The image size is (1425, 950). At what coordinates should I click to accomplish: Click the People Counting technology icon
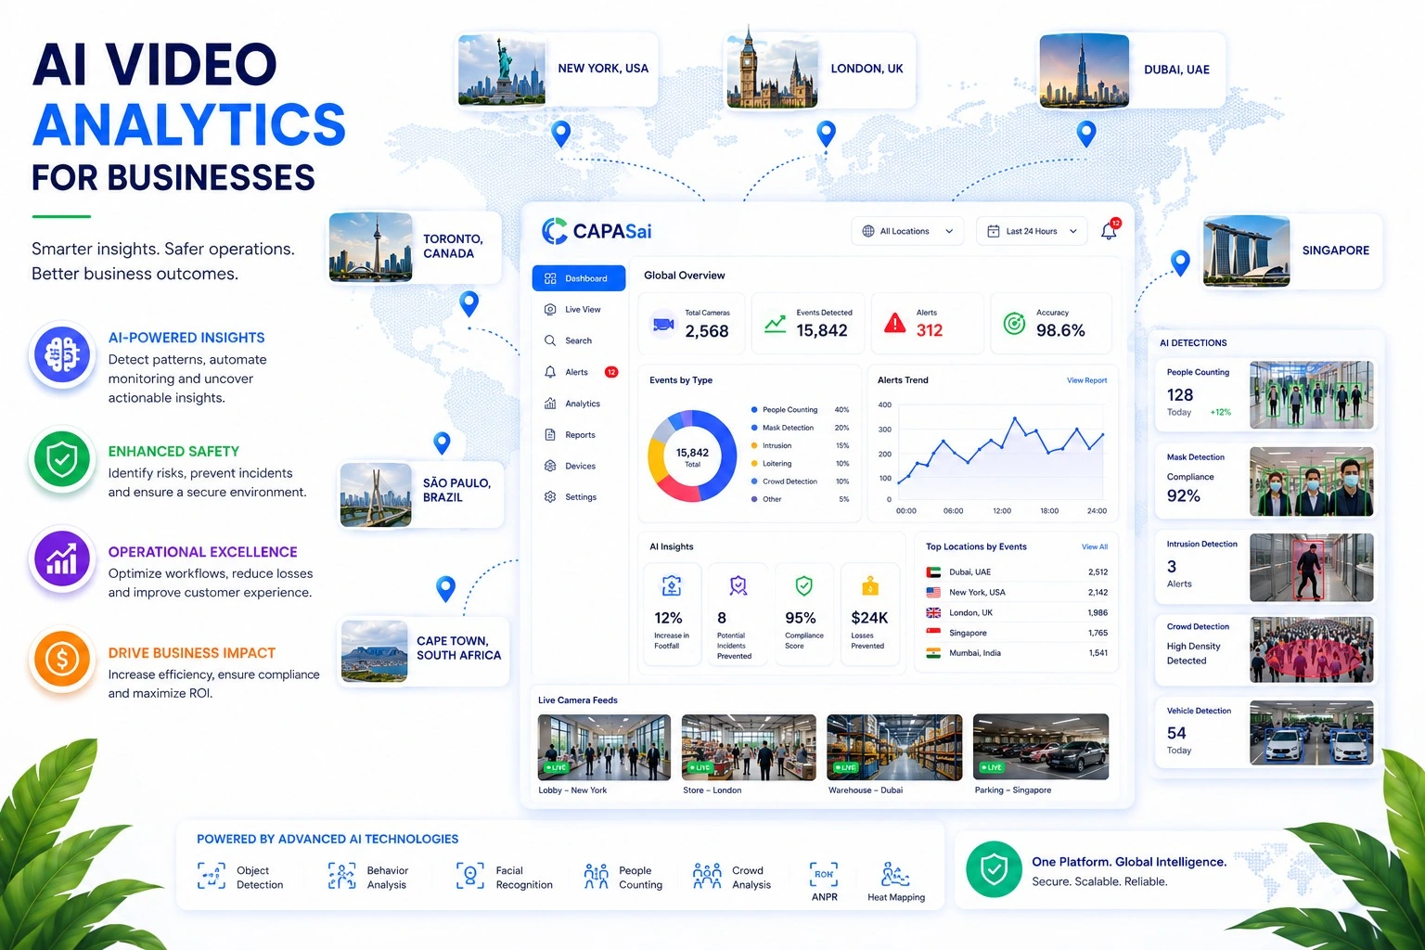(x=596, y=876)
